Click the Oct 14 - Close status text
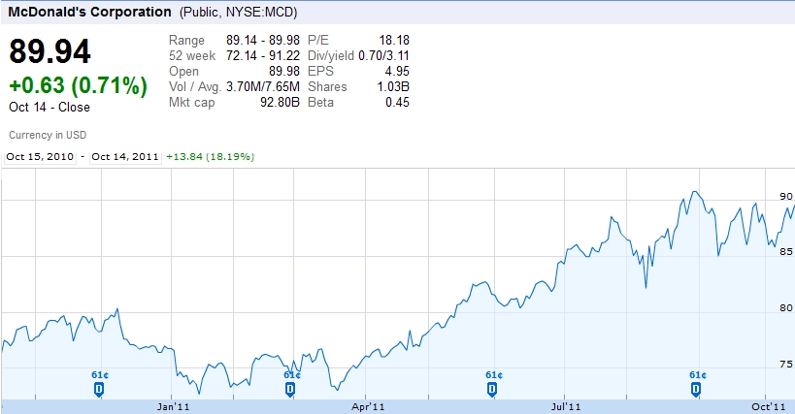 pos(50,108)
